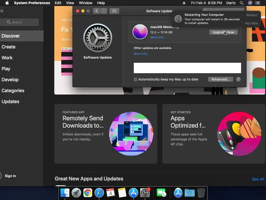Click the help question mark button
This screenshot has height=200, width=266.
click(238, 79)
